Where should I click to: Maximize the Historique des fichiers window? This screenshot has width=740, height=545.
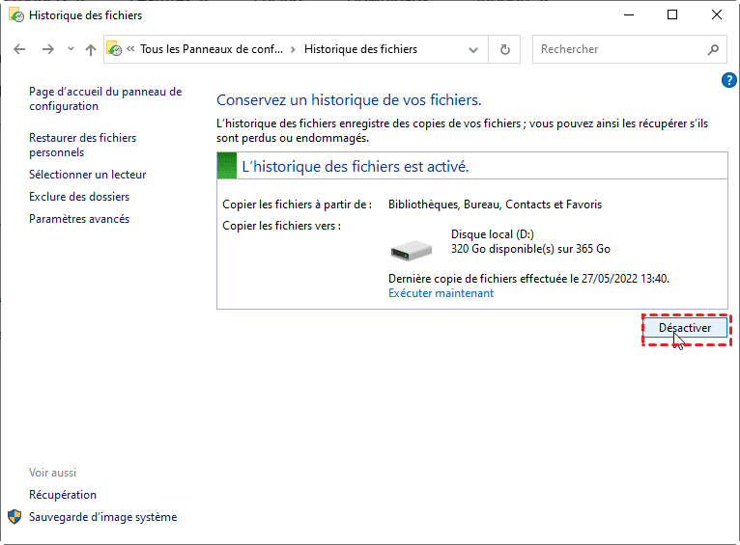point(672,15)
